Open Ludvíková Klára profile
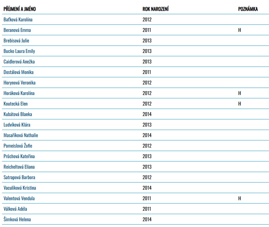 [17, 125]
